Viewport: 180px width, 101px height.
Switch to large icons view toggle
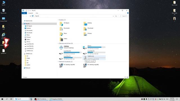127,77
